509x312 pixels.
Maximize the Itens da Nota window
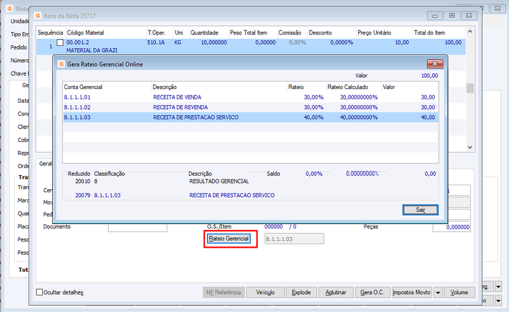[x=452, y=15]
